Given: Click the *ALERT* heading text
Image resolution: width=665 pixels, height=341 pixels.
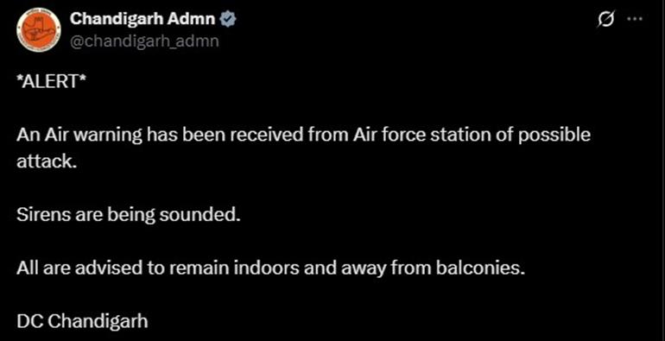Looking at the screenshot, I should 51,81.
